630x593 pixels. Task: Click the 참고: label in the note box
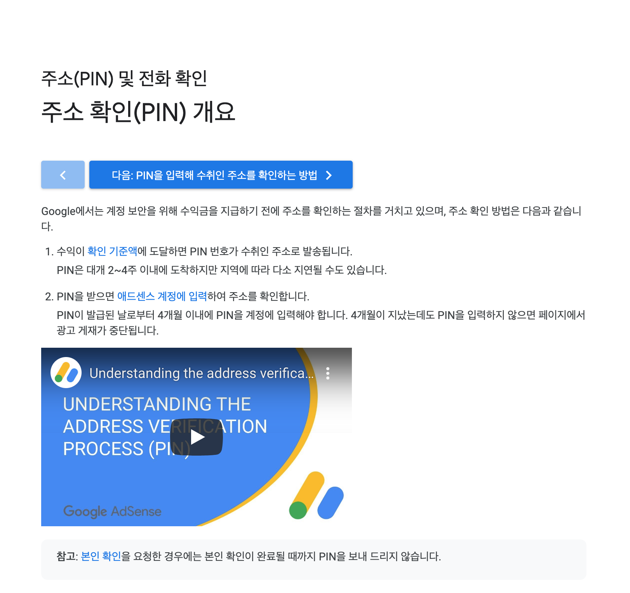click(67, 556)
